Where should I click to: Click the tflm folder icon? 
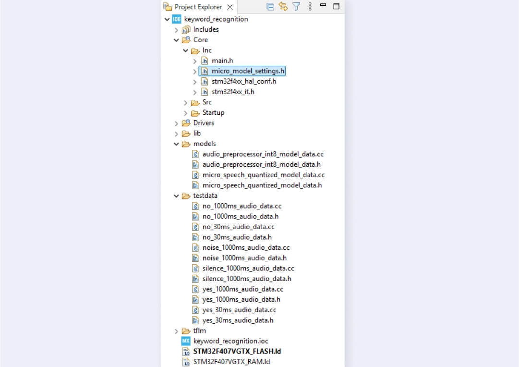186,331
